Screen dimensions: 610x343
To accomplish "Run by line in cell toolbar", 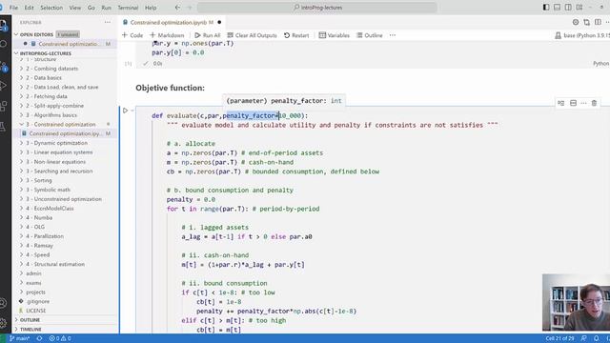I will (x=561, y=103).
